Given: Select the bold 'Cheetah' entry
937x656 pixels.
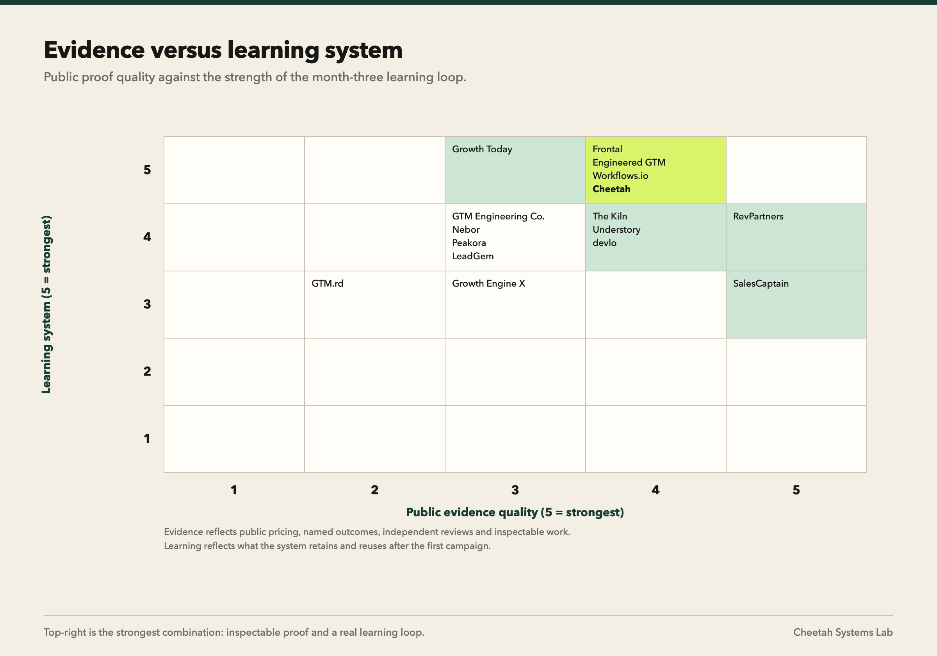Looking at the screenshot, I should click(611, 189).
